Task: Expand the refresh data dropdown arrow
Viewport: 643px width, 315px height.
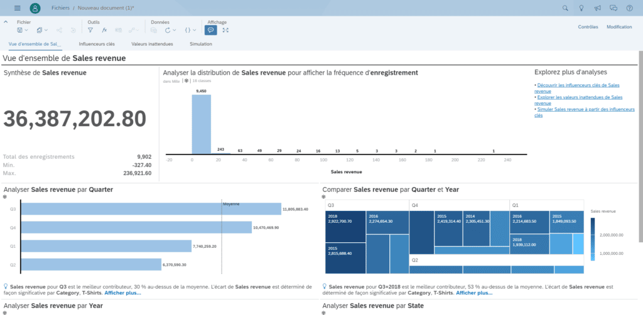Action: pos(175,30)
